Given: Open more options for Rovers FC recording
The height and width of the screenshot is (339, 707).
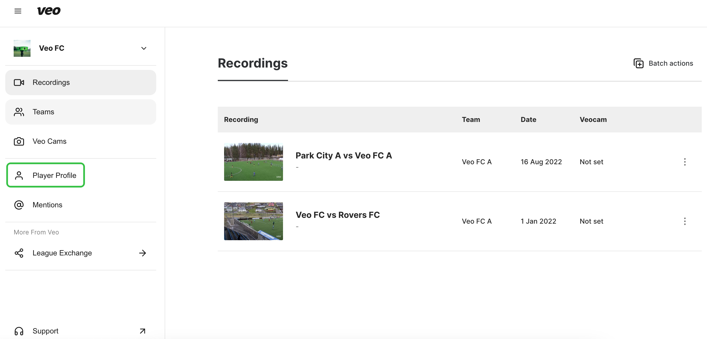Looking at the screenshot, I should click(685, 221).
